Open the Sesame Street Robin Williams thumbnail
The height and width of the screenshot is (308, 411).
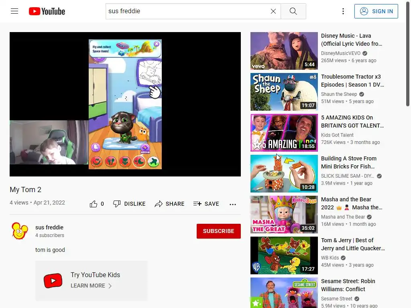[284, 293]
